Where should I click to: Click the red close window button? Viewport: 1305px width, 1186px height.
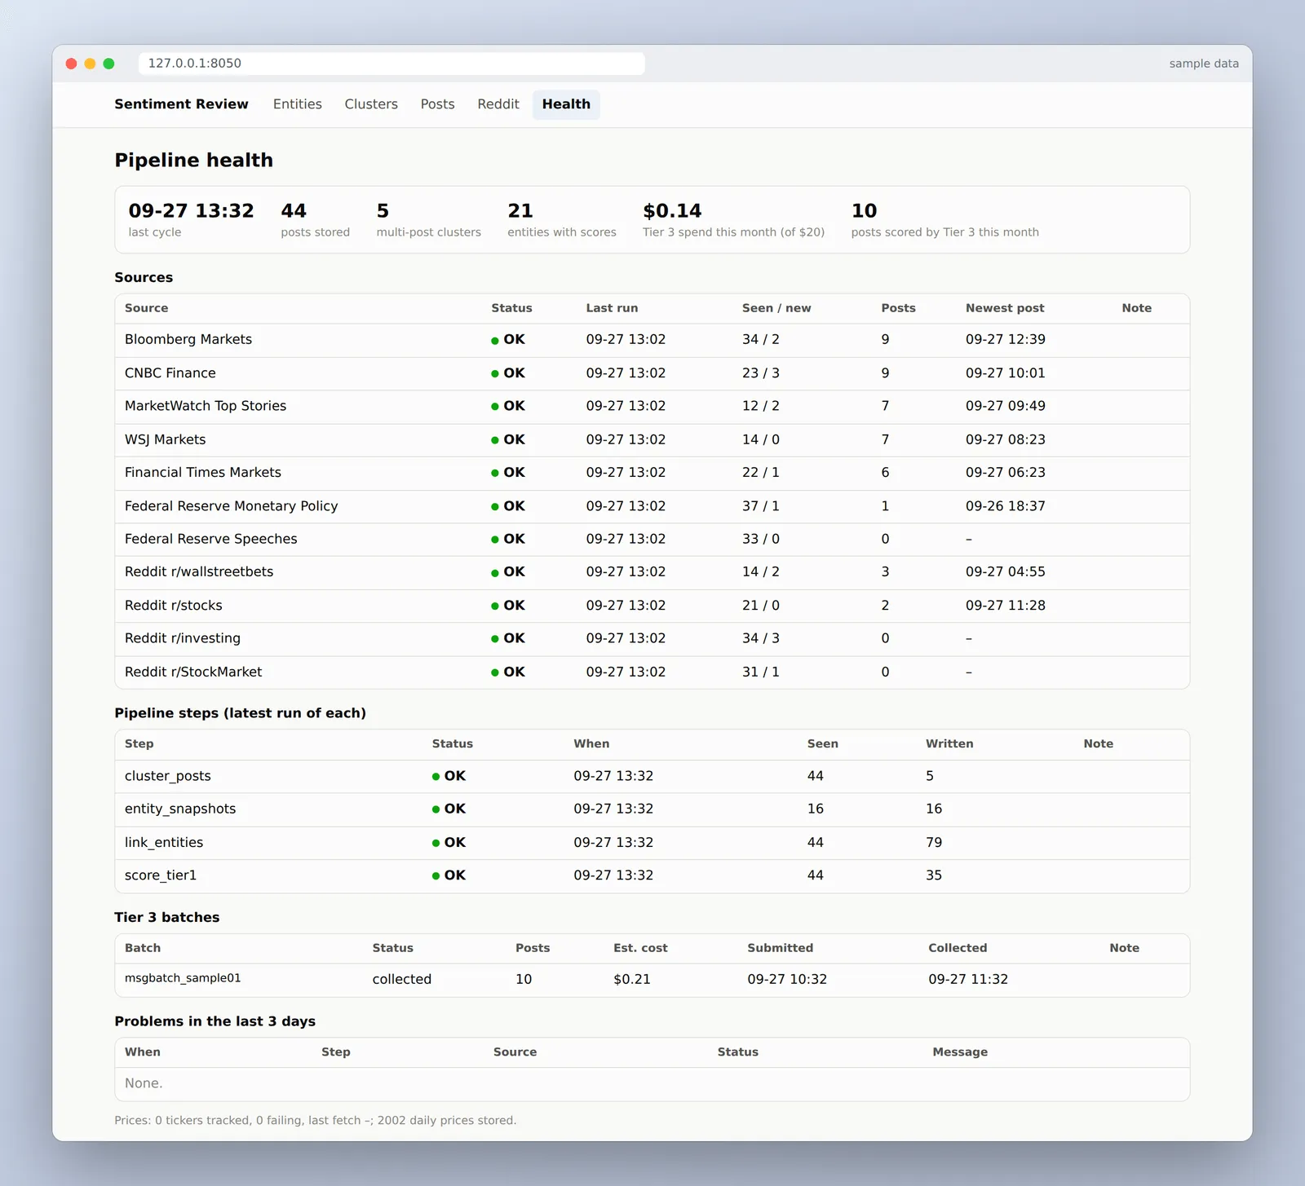click(72, 64)
